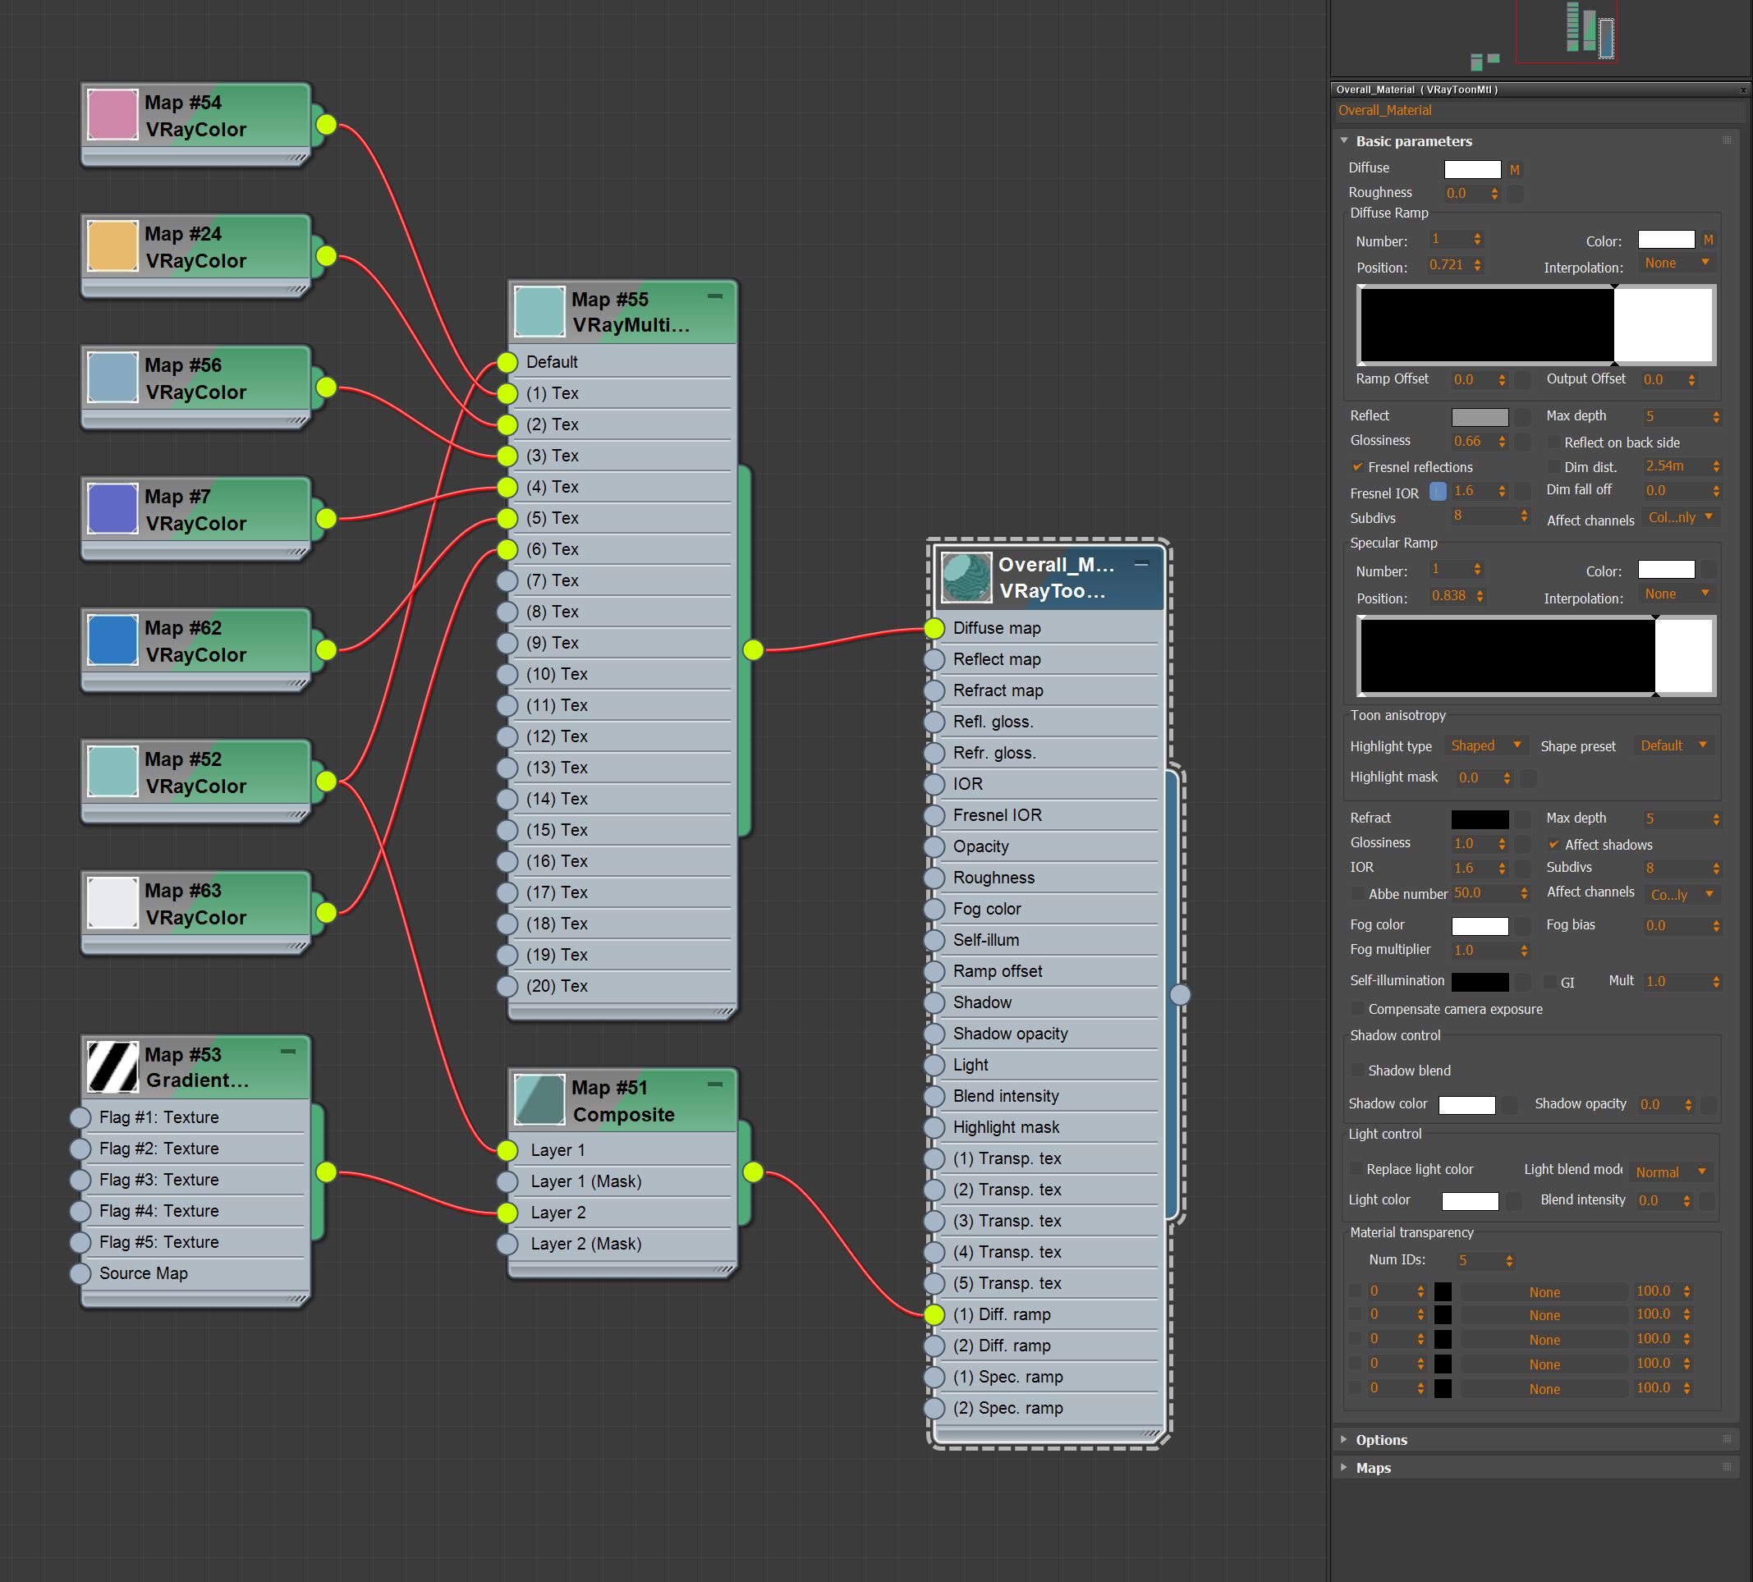Toggle the Affect shadows checkbox
This screenshot has height=1582, width=1753.
1553,844
